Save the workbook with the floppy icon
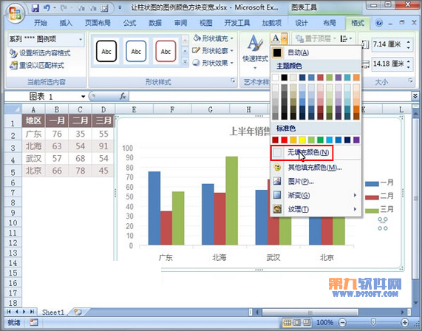Screen dimensions: 422x331 point(35,8)
